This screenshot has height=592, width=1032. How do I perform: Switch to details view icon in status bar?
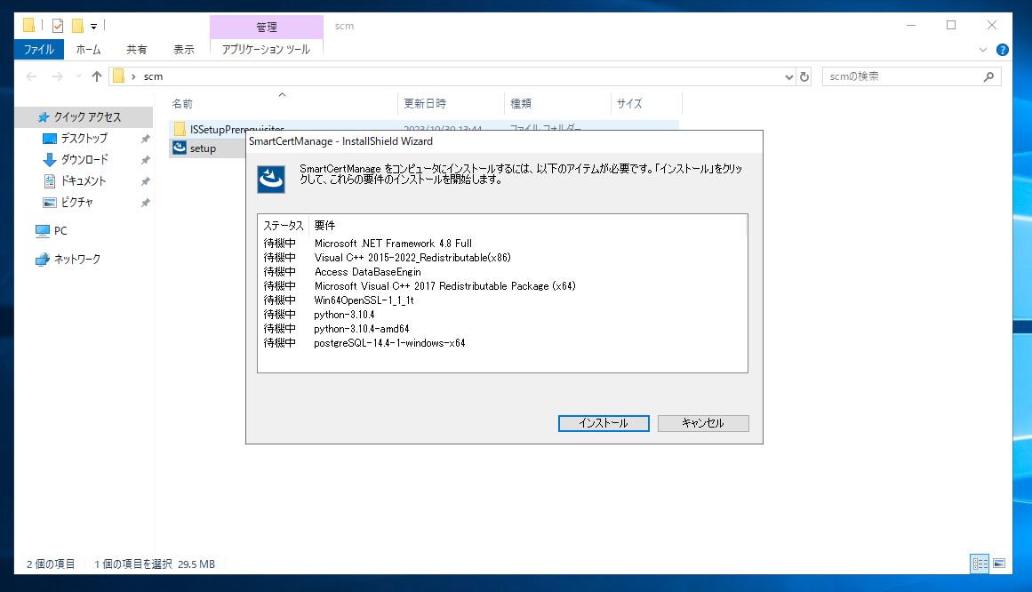980,564
